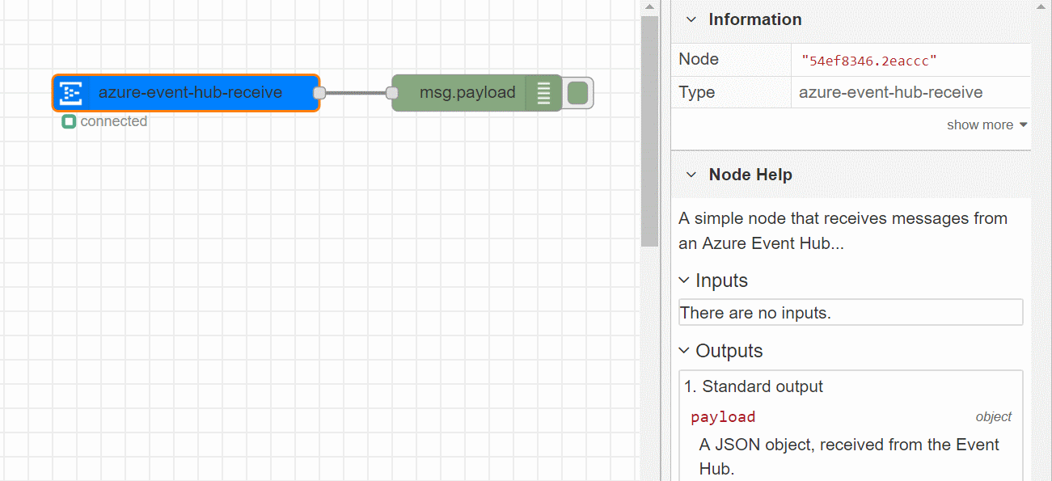The height and width of the screenshot is (481, 1052).
Task: Collapse the Node Help section
Action: click(691, 175)
